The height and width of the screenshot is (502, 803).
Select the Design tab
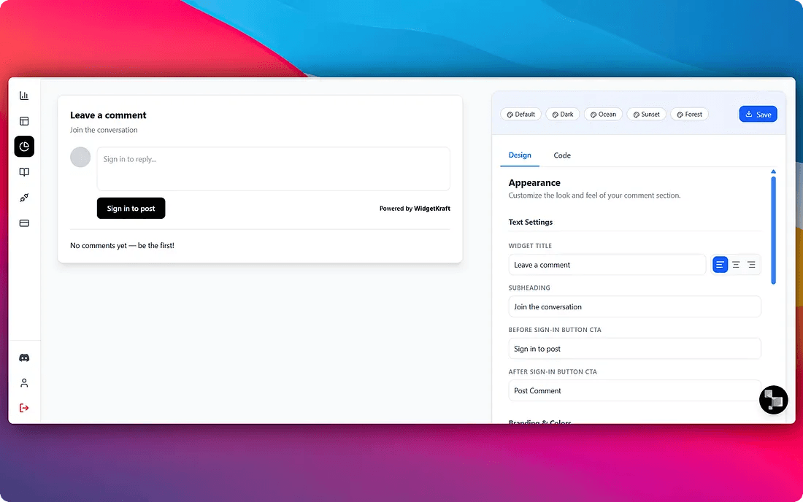click(520, 155)
